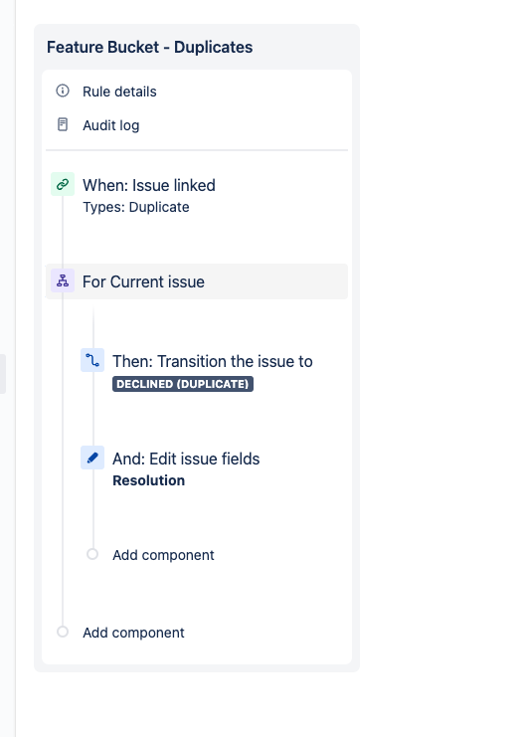Click the pencil Edit issue fields icon
524x737 pixels.
(92, 458)
